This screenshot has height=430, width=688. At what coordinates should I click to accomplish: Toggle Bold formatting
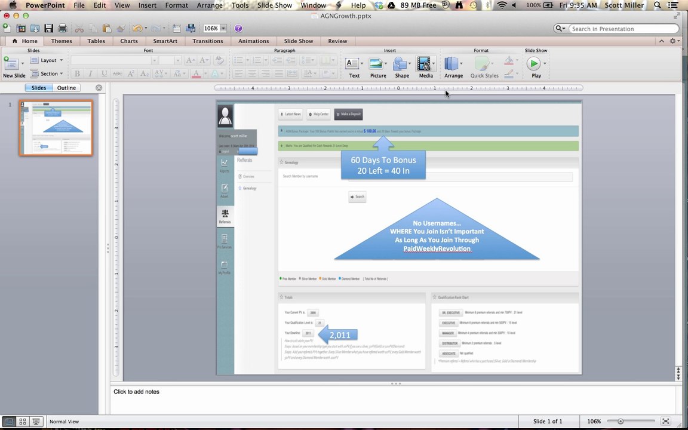coord(77,73)
